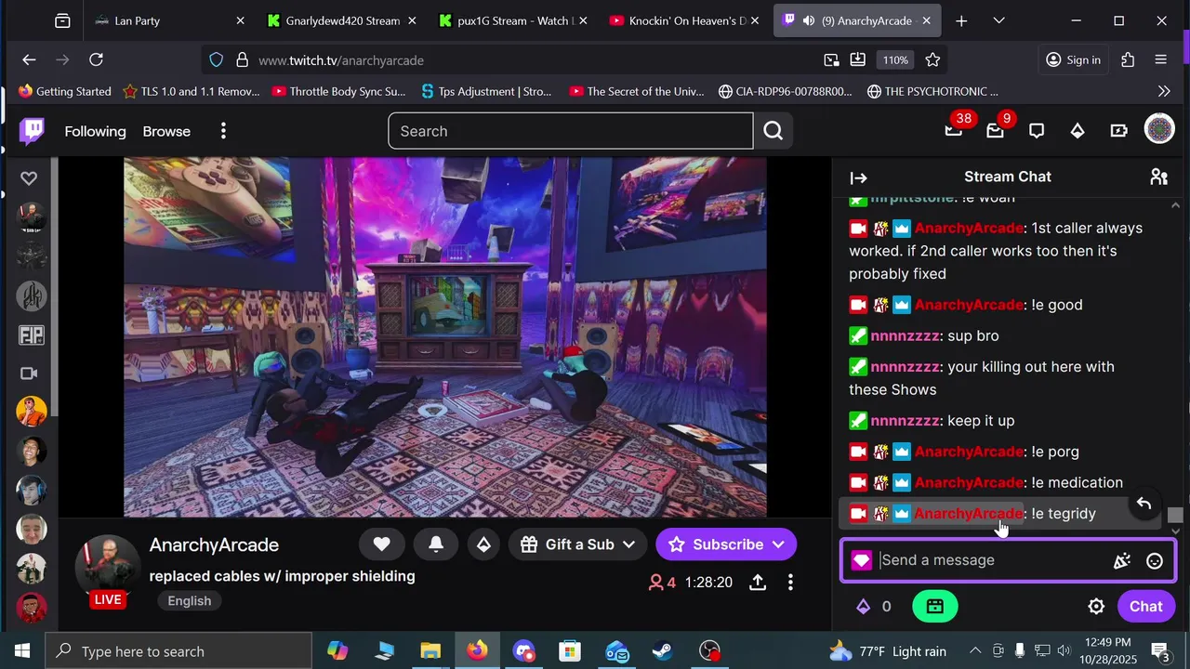Image resolution: width=1190 pixels, height=669 pixels.
Task: Open Firefox from the Windows taskbar
Action: pos(477,651)
